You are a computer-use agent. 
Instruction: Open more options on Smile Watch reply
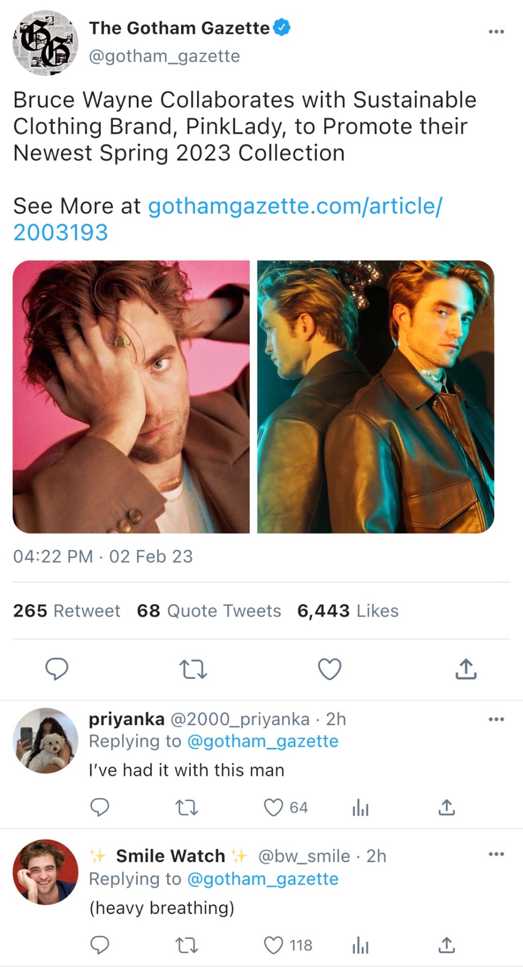[x=496, y=854]
